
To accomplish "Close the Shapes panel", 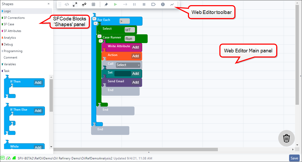I will (x=49, y=4).
